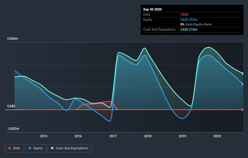Click the CA$3.212m cash value
Screen dimensions: 248x158
[x=189, y=29]
